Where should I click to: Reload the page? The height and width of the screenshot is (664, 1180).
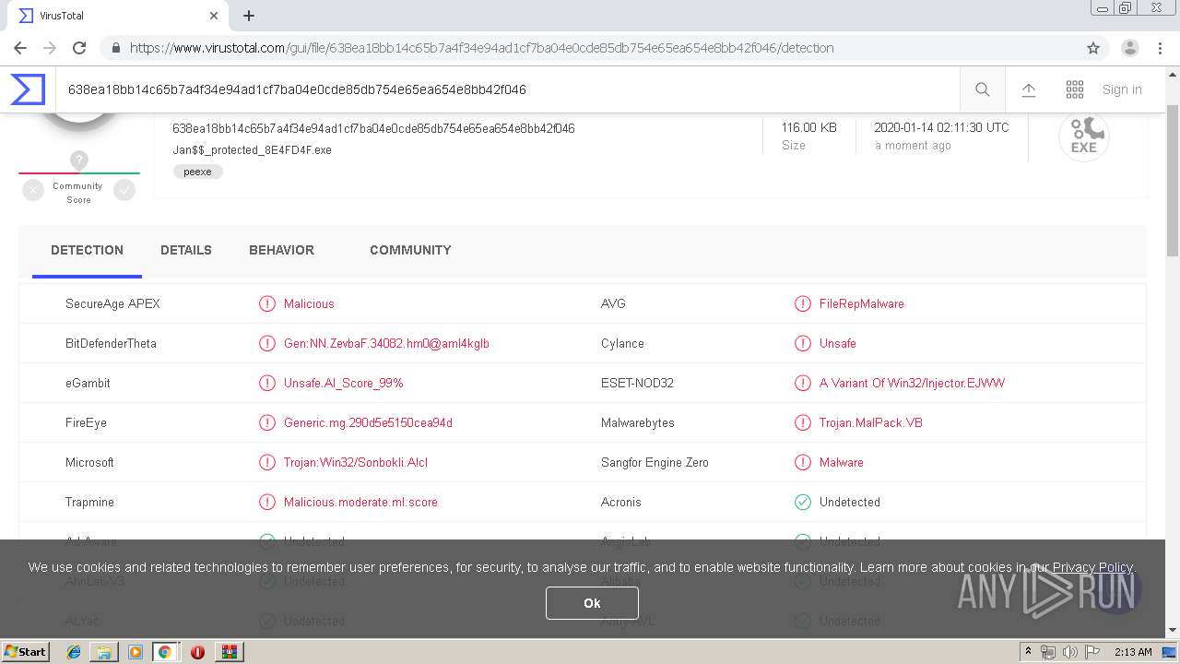point(79,48)
